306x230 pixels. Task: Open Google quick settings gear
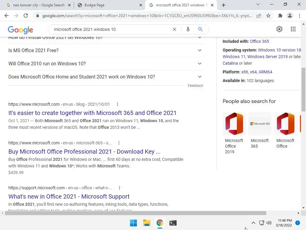point(279,29)
